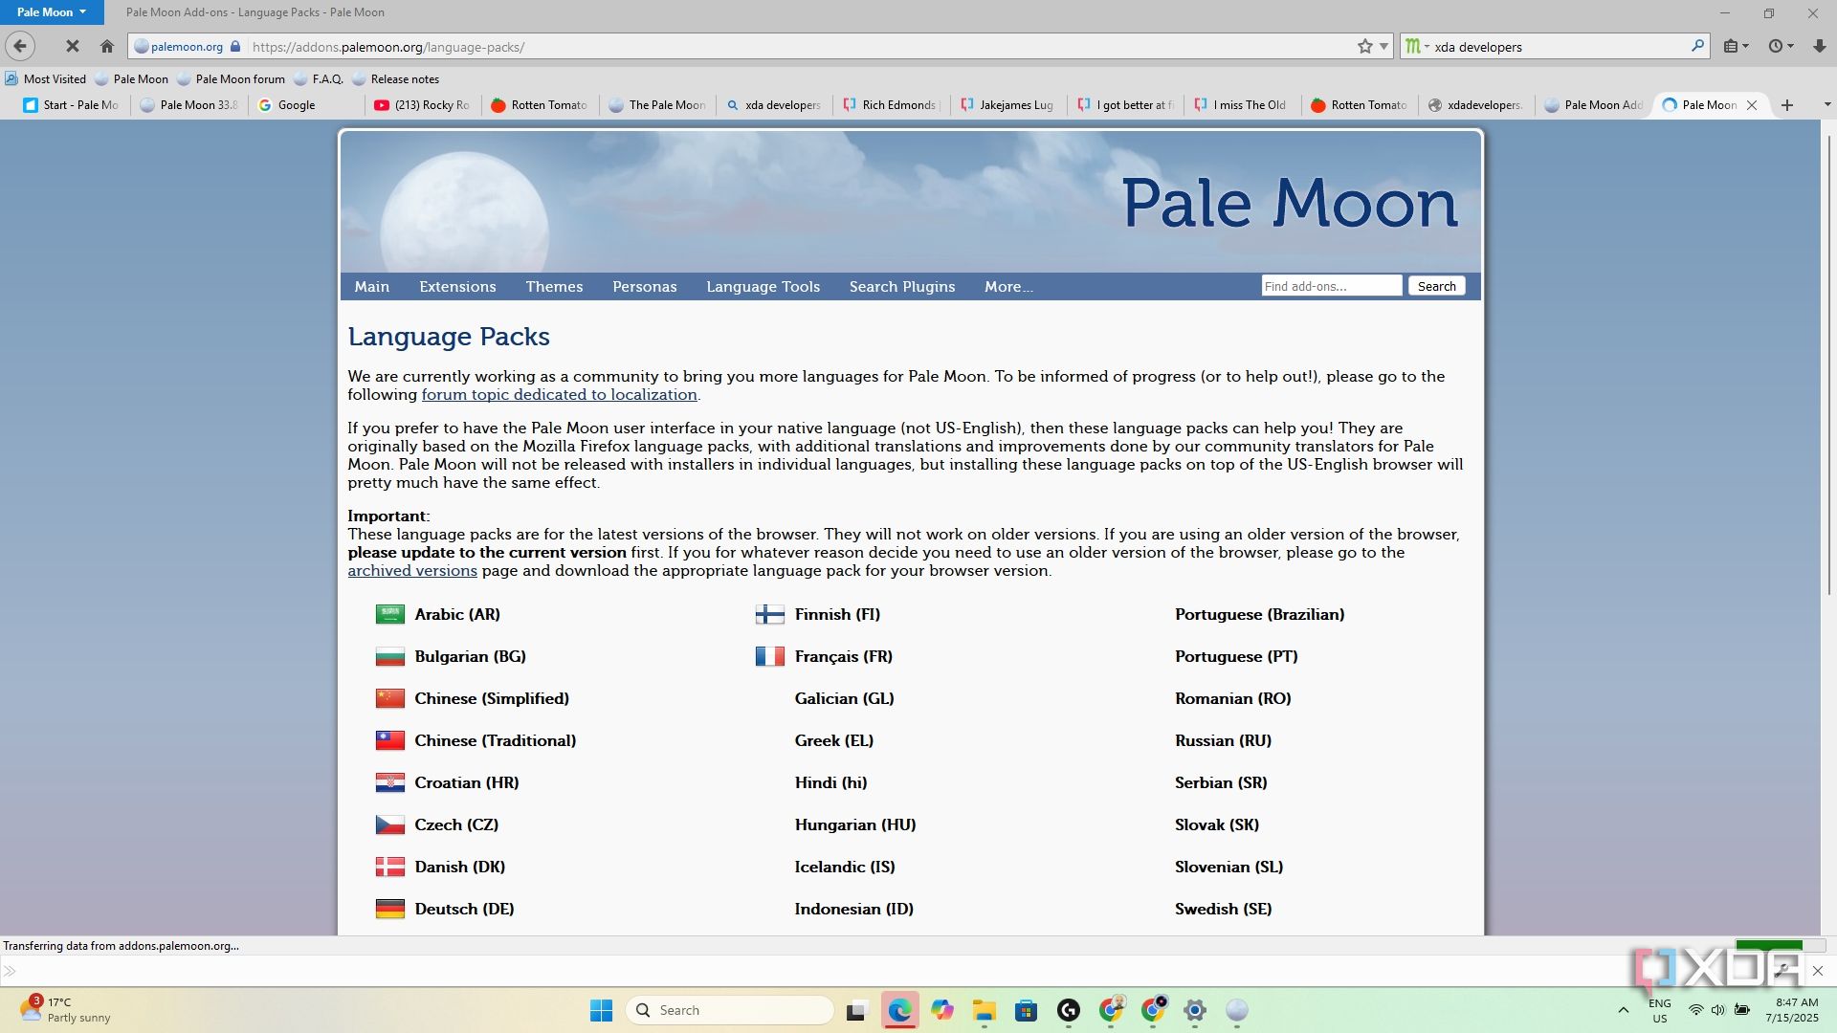Click the Search button beside Find add-ons
This screenshot has height=1033, width=1837.
pos(1436,286)
